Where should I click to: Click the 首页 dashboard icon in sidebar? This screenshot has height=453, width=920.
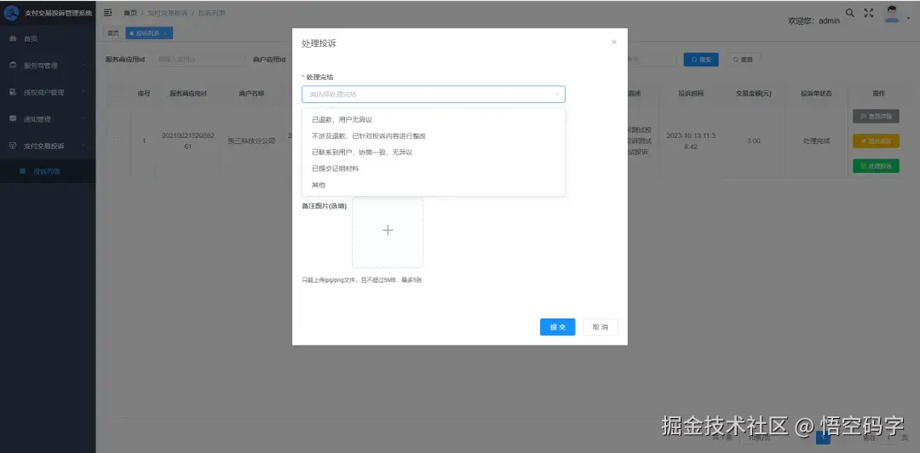pyautogui.click(x=12, y=38)
